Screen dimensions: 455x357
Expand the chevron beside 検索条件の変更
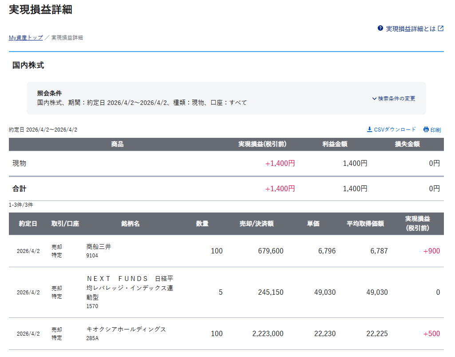[374, 99]
